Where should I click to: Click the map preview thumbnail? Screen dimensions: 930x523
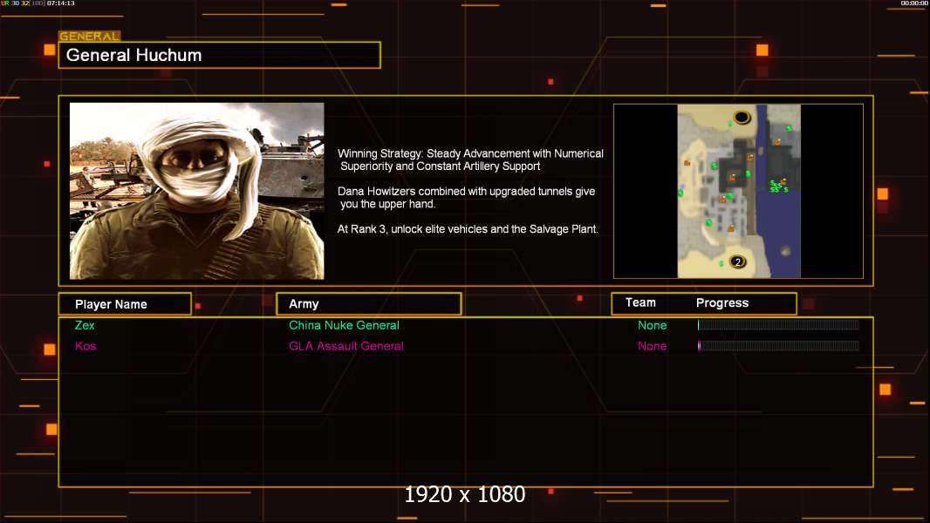click(738, 191)
